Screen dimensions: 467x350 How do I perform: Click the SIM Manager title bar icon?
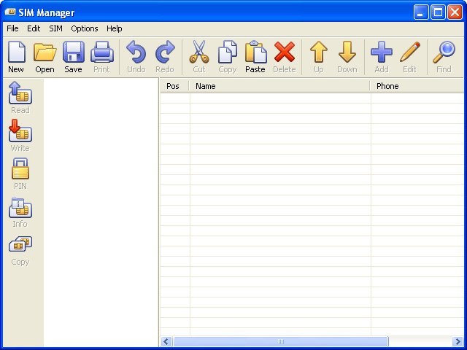[10, 12]
